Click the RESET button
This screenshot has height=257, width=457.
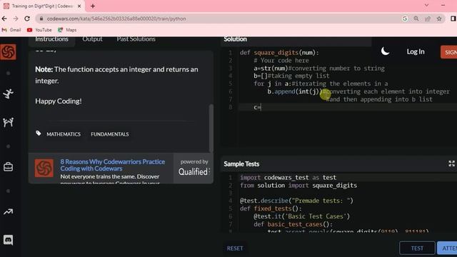tap(235, 248)
